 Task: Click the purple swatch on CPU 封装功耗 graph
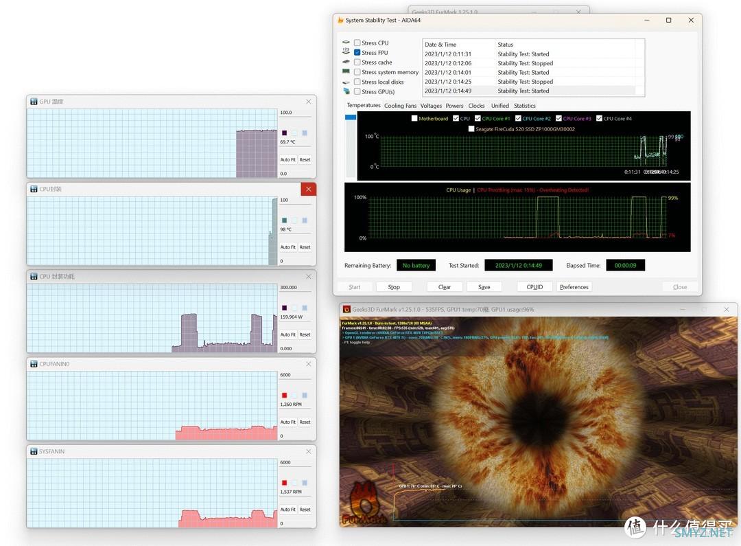(285, 308)
